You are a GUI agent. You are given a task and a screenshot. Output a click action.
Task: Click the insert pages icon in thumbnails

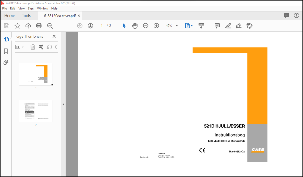(41, 47)
